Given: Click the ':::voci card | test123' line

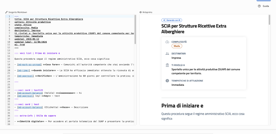Looking at the screenshot, I should point(29,90).
